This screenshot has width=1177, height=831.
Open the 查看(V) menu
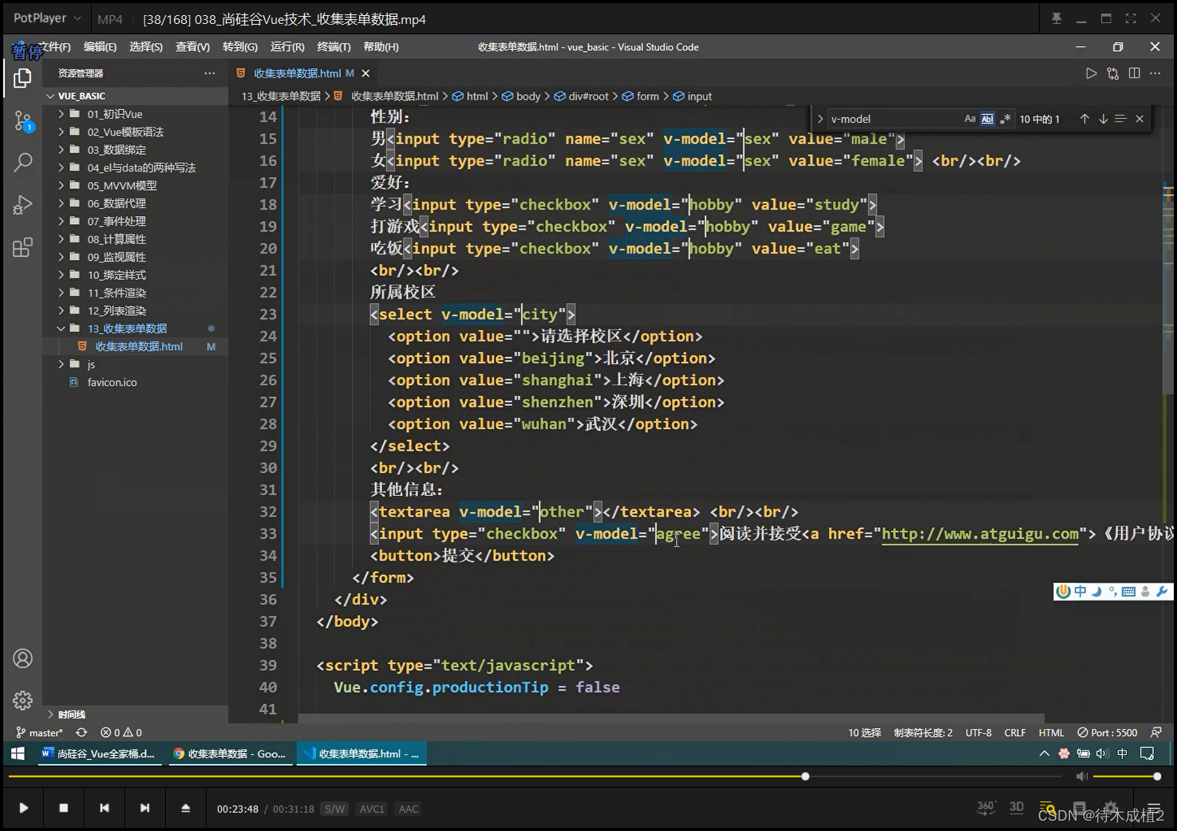coord(192,47)
